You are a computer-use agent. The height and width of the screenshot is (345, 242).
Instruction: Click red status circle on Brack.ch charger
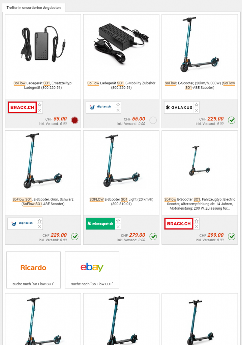[x=74, y=120]
